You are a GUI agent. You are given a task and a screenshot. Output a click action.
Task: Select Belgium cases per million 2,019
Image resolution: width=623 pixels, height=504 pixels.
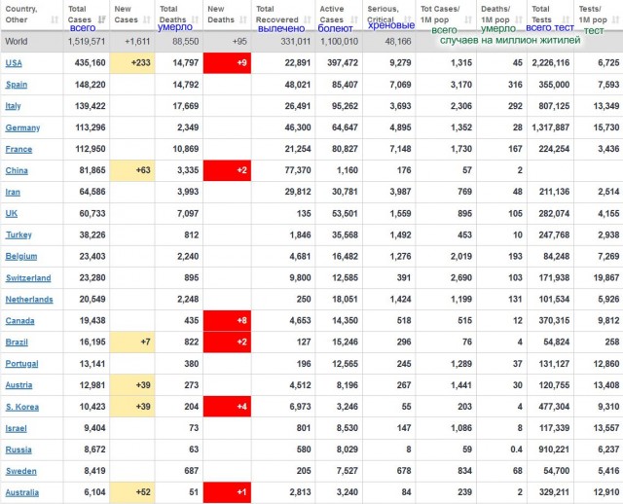461,257
